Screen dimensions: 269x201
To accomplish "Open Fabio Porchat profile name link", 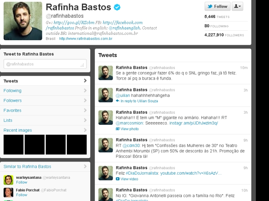I will [x=28, y=190].
